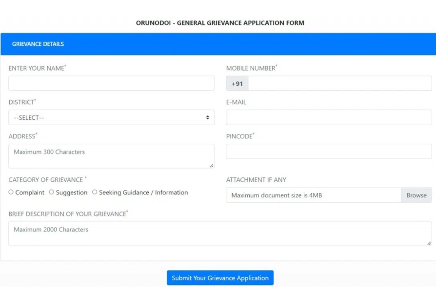Click the Address resize handle
The image size is (436, 304).
coord(211,166)
